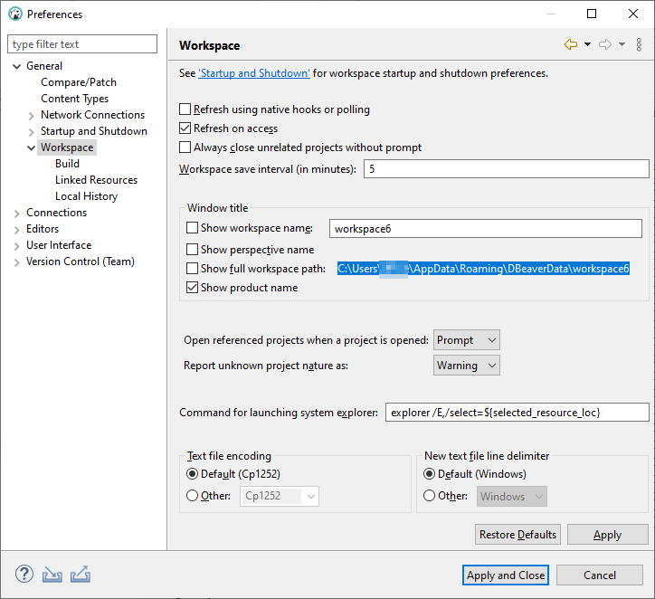The image size is (655, 599).
Task: Enable Refresh using native hooks or polling
Action: 185,109
